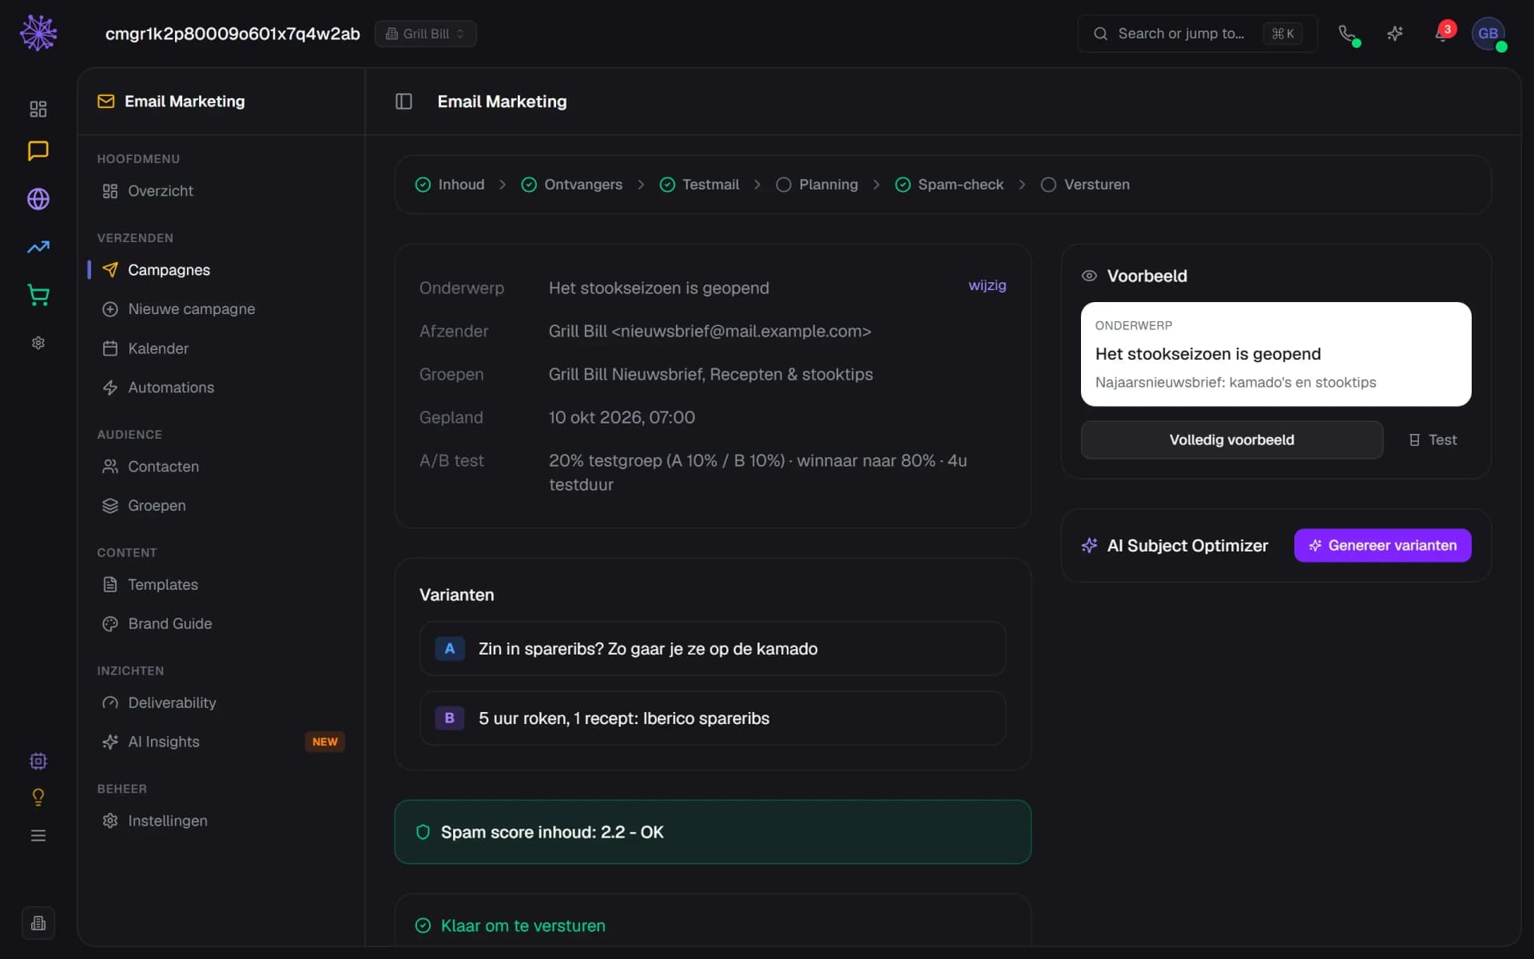Open the chip processor icon in left rail
Image resolution: width=1534 pixels, height=959 pixels.
click(x=38, y=761)
